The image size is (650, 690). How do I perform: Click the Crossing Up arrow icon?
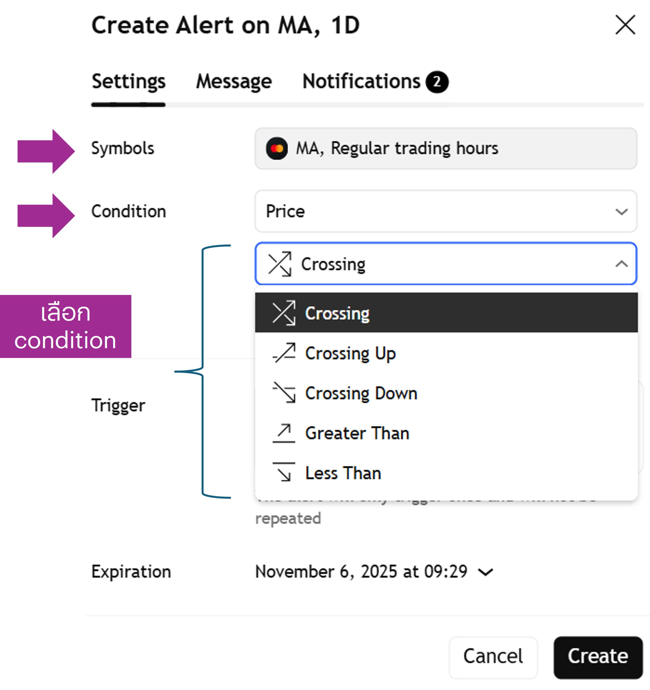pos(284,353)
